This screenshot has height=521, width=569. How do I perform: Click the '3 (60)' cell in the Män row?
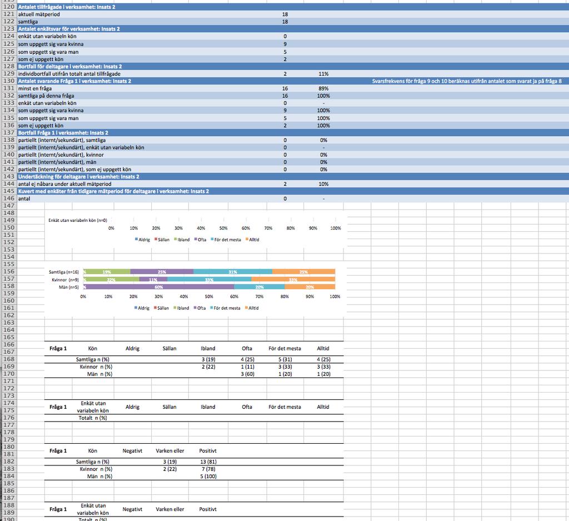(247, 374)
